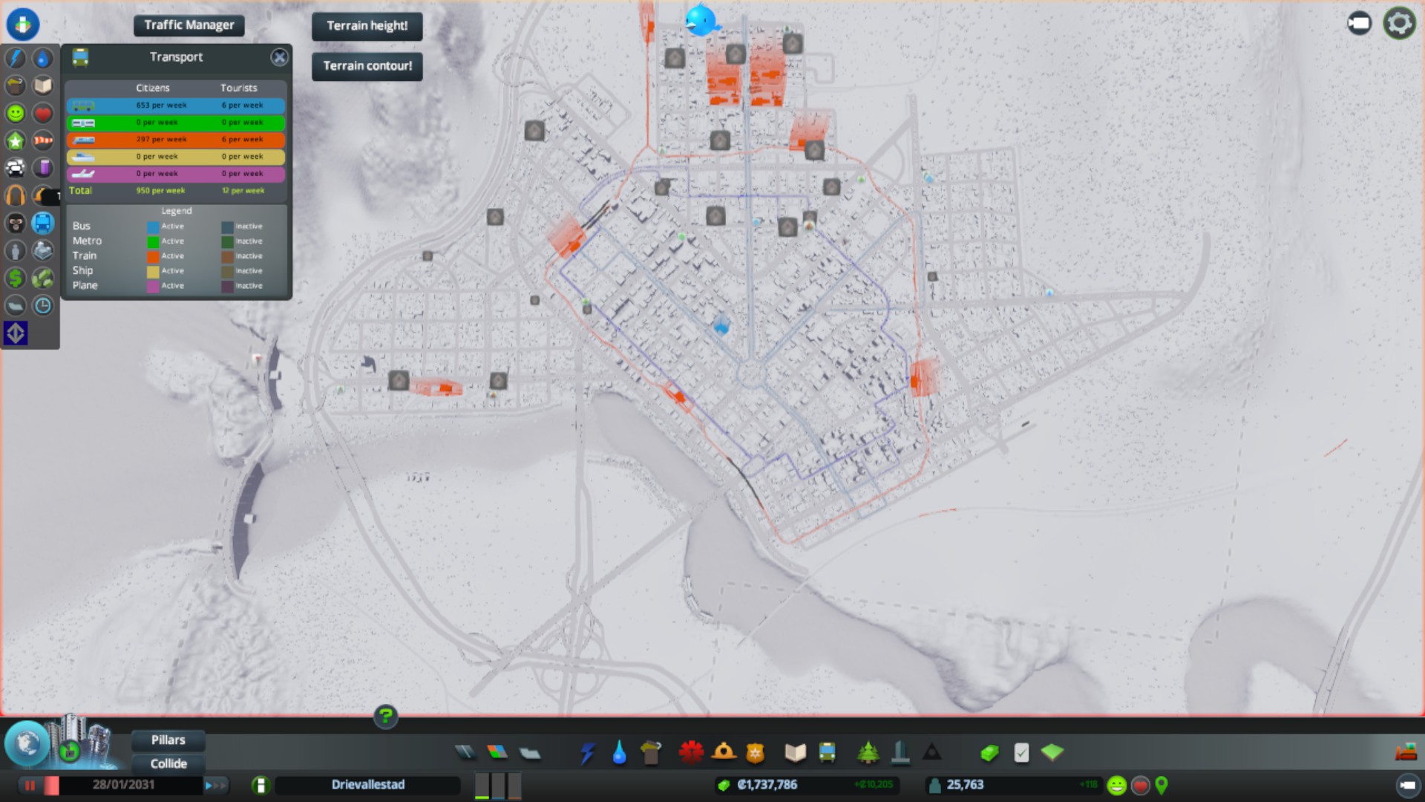The image size is (1425, 802).
Task: Open the Zoning tool in bottom toolbar
Action: click(x=497, y=753)
